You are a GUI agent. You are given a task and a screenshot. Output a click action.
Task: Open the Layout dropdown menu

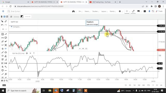pos(104,11)
